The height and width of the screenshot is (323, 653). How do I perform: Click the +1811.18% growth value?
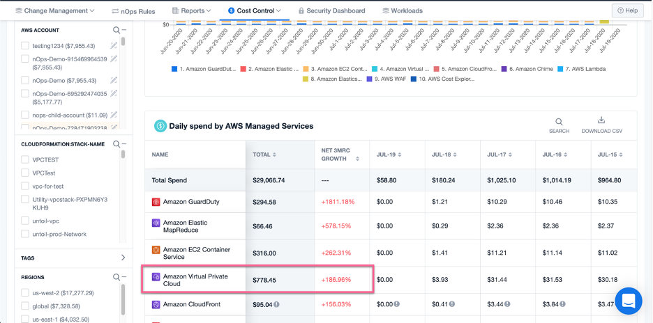tap(338, 202)
